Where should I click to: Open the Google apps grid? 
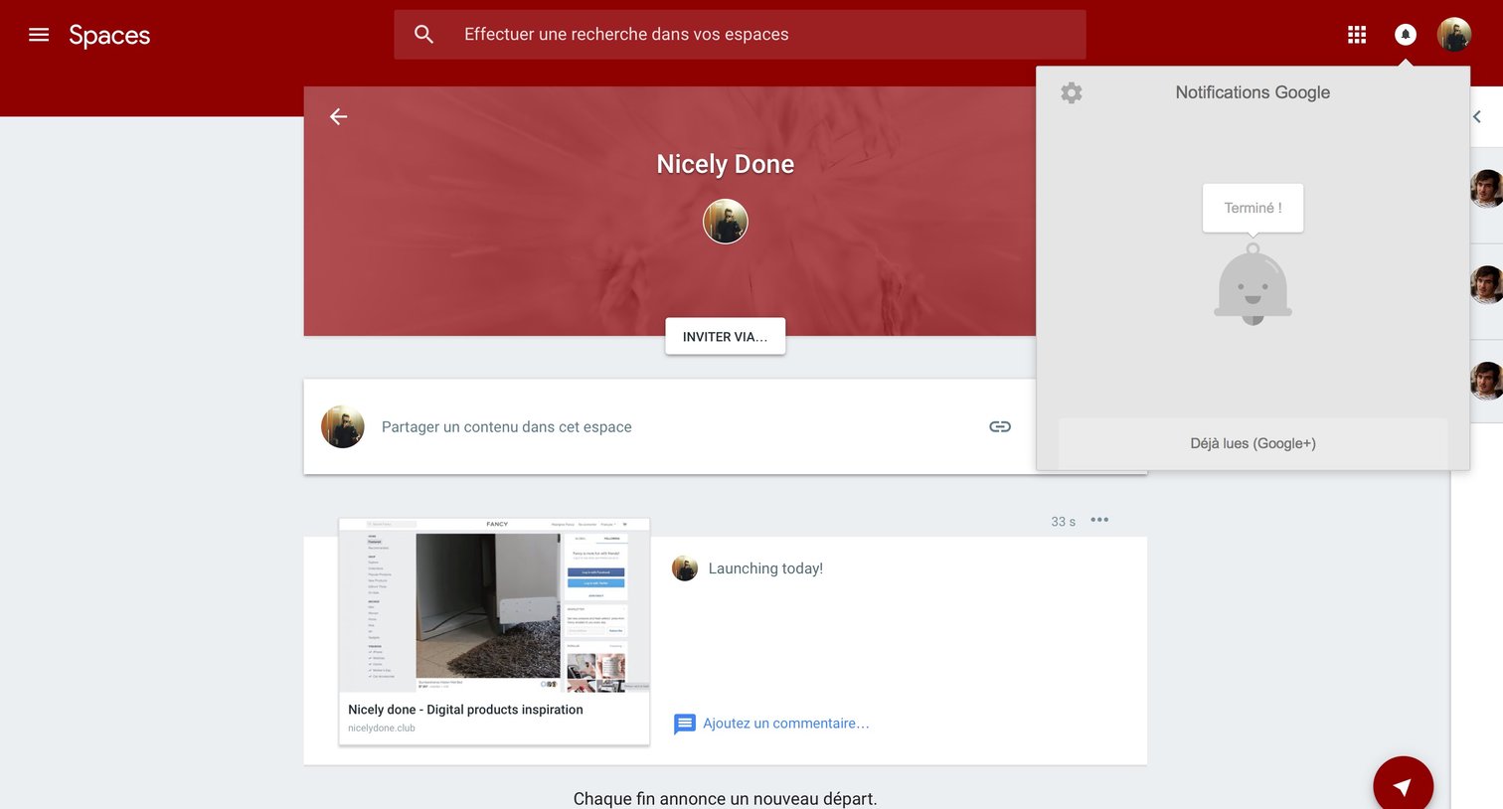[x=1357, y=35]
